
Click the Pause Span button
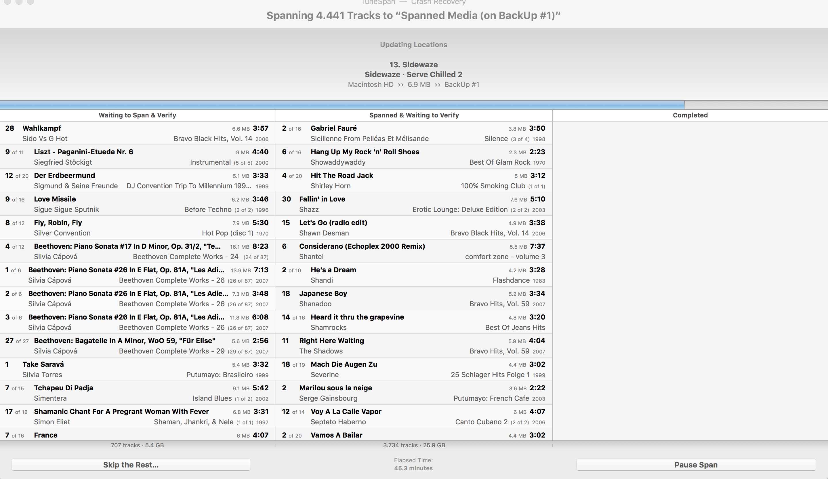tap(696, 465)
